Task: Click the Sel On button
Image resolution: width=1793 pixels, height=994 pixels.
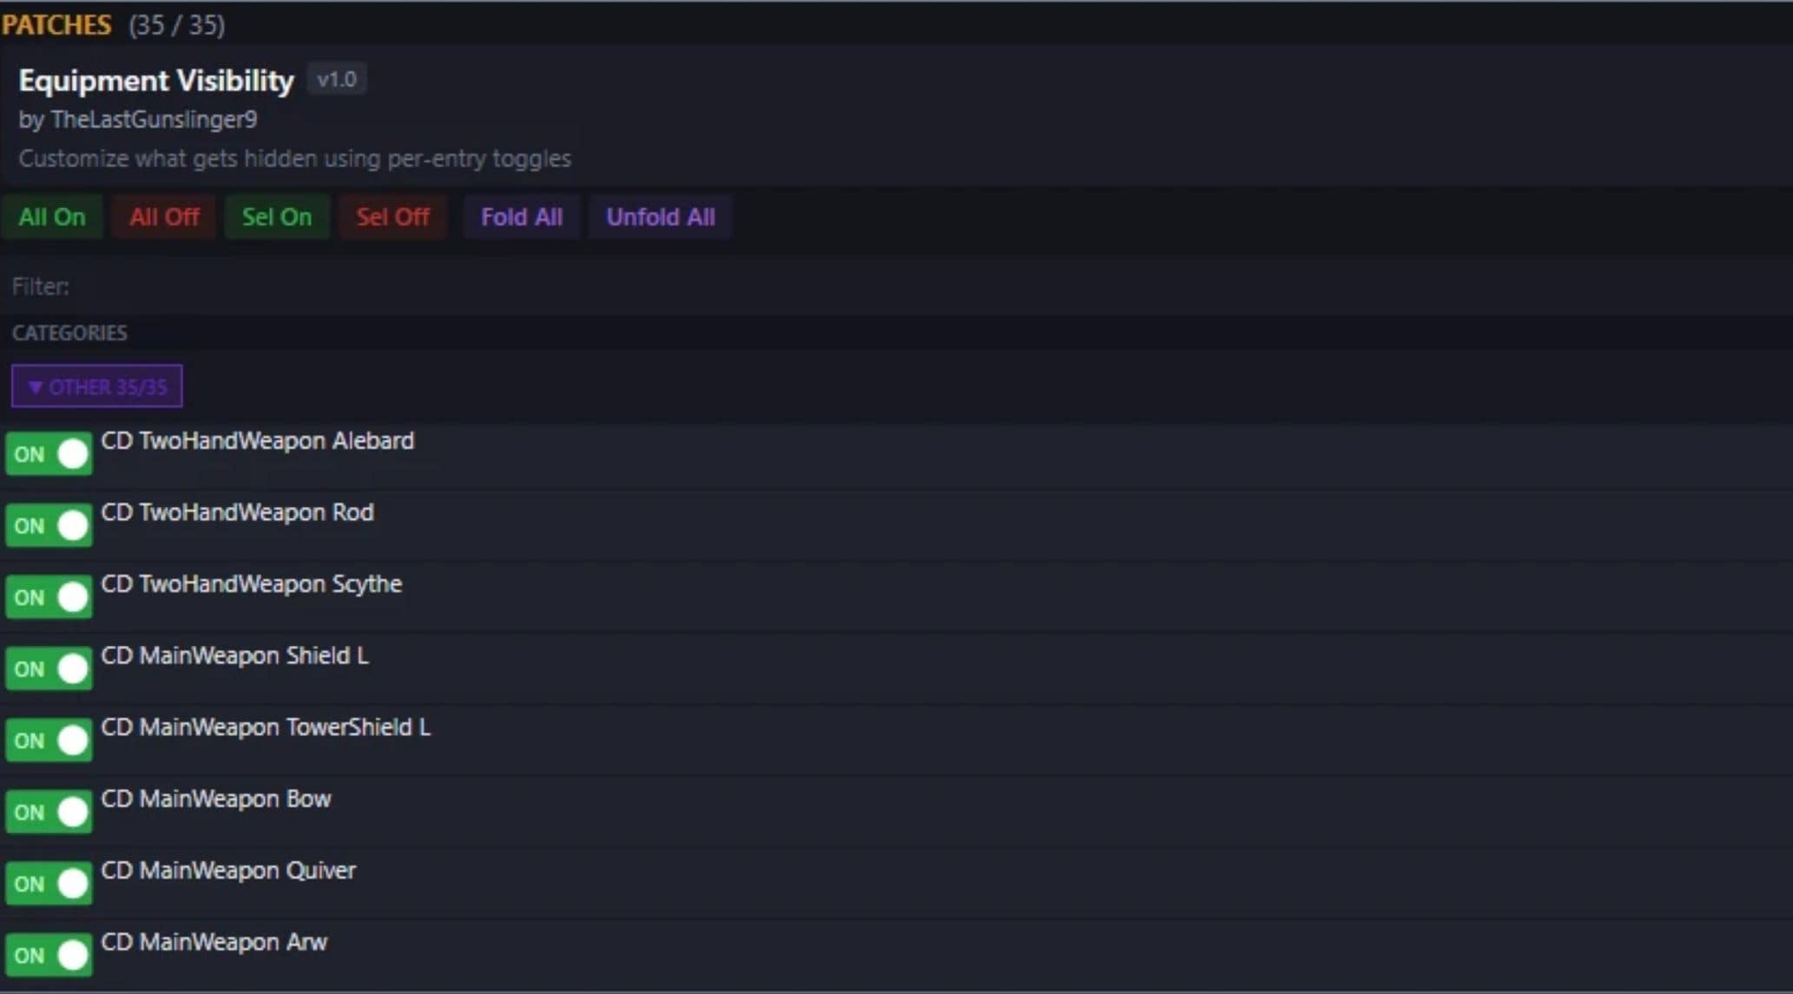Action: click(x=276, y=217)
